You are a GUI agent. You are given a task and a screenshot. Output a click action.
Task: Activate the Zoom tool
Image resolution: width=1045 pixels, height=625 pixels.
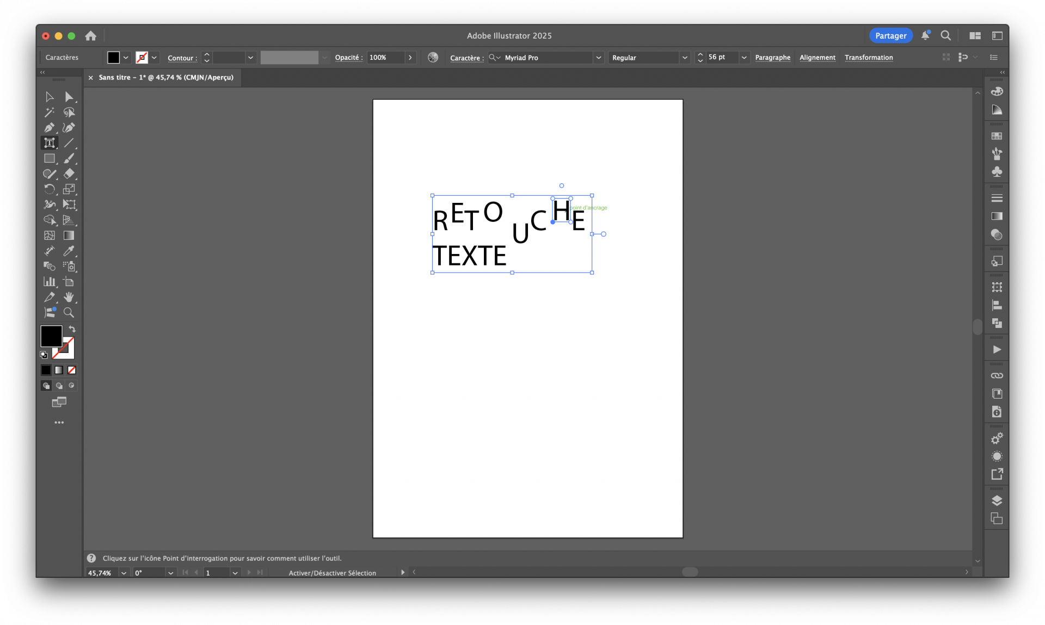click(69, 313)
